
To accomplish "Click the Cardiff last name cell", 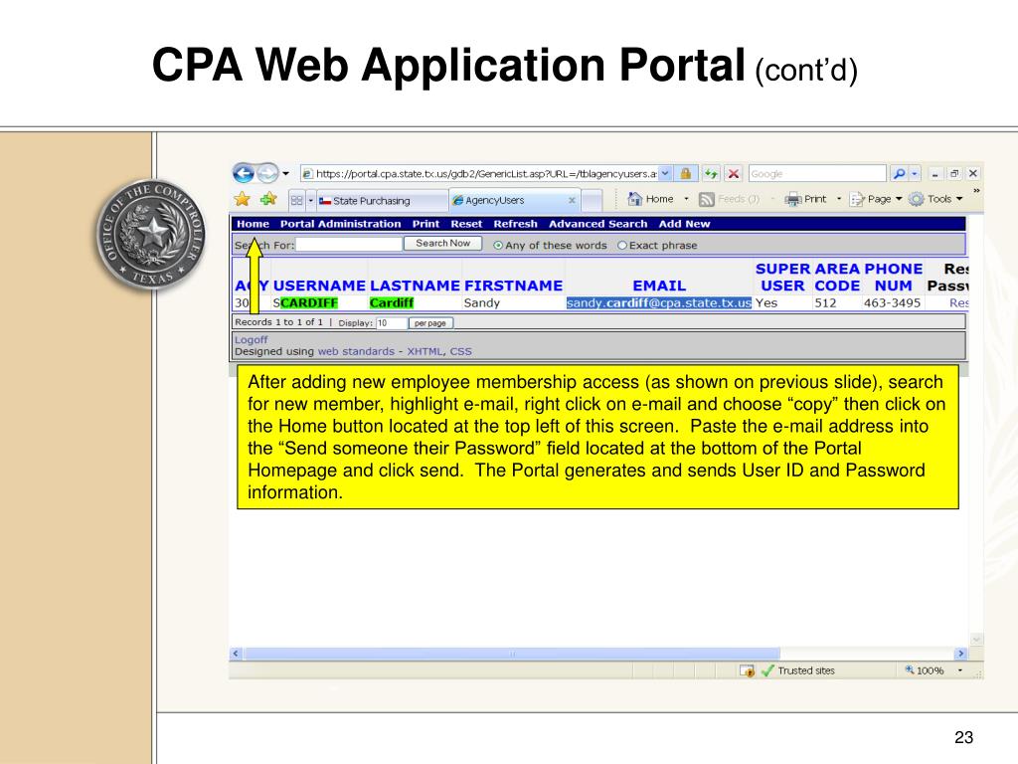I will [x=392, y=302].
